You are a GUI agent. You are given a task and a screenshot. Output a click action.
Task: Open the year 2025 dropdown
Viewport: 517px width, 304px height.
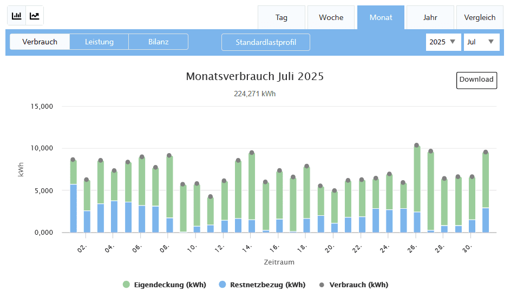click(x=443, y=42)
